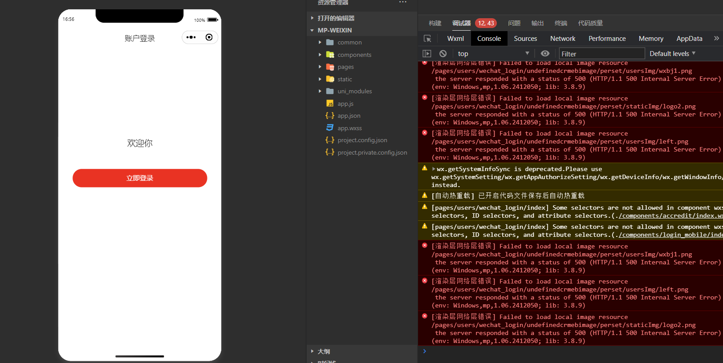Click the components folder icon
Screen dimensions: 723x363
click(330, 55)
